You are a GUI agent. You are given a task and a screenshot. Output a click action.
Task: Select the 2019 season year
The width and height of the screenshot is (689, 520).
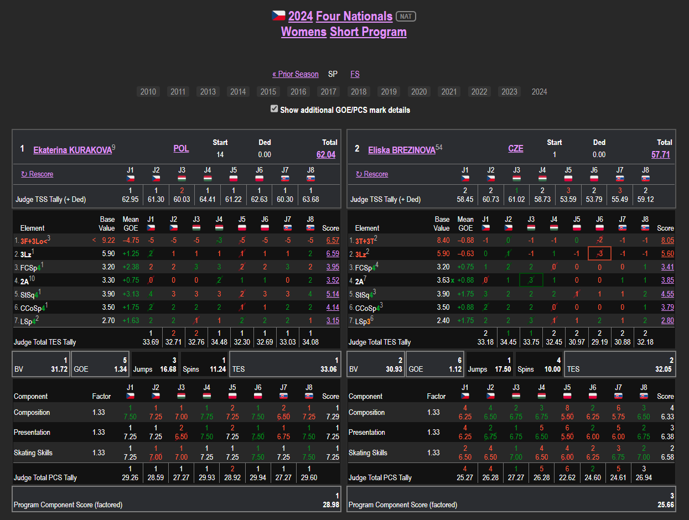(388, 92)
